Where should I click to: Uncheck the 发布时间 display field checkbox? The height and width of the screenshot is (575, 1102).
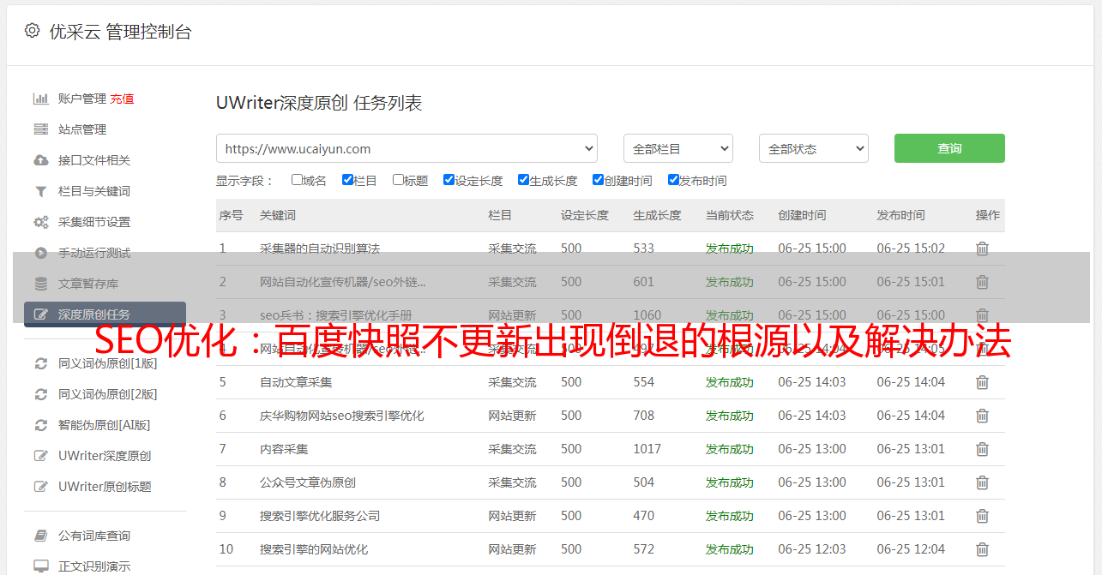(x=673, y=180)
